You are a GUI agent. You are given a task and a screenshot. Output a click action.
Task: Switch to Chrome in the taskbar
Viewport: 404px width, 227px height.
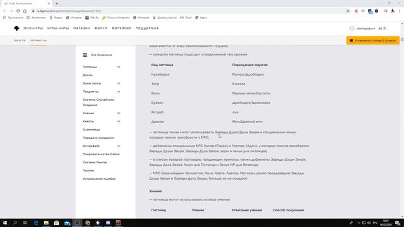pos(88,223)
